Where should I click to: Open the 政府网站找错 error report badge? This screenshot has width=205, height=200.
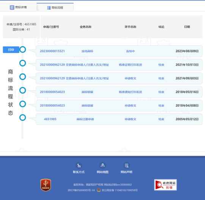point(166,185)
